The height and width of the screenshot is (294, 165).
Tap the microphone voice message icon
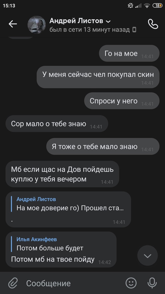coord(152,283)
